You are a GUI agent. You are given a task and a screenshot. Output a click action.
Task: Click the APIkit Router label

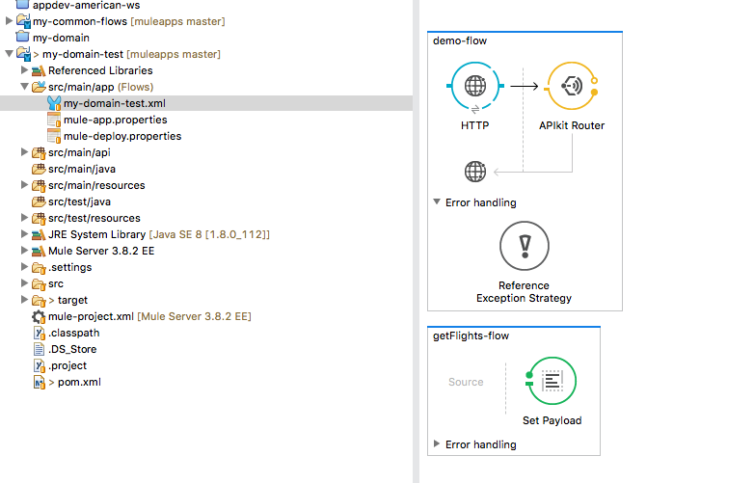pos(572,125)
